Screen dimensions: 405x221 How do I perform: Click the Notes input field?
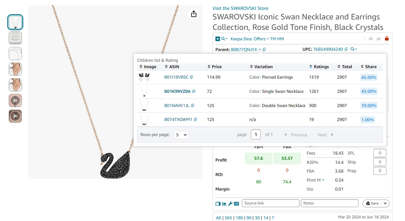pos(329,203)
